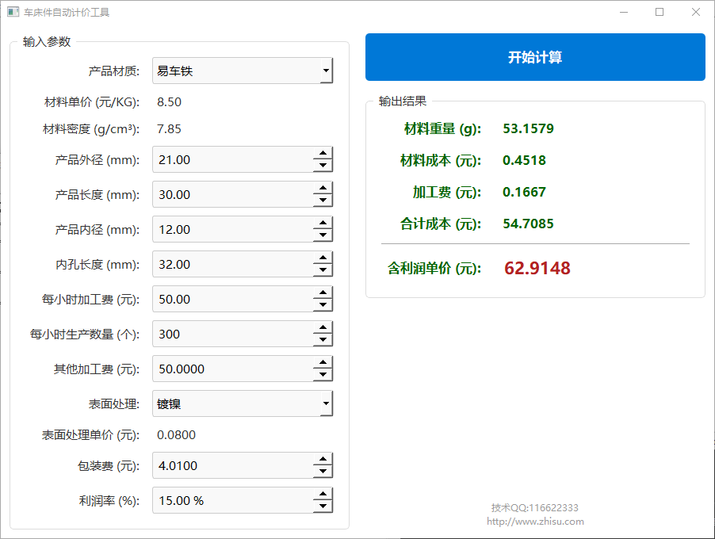Decrease 产品外径 using down arrow
The image size is (715, 539).
point(322,166)
